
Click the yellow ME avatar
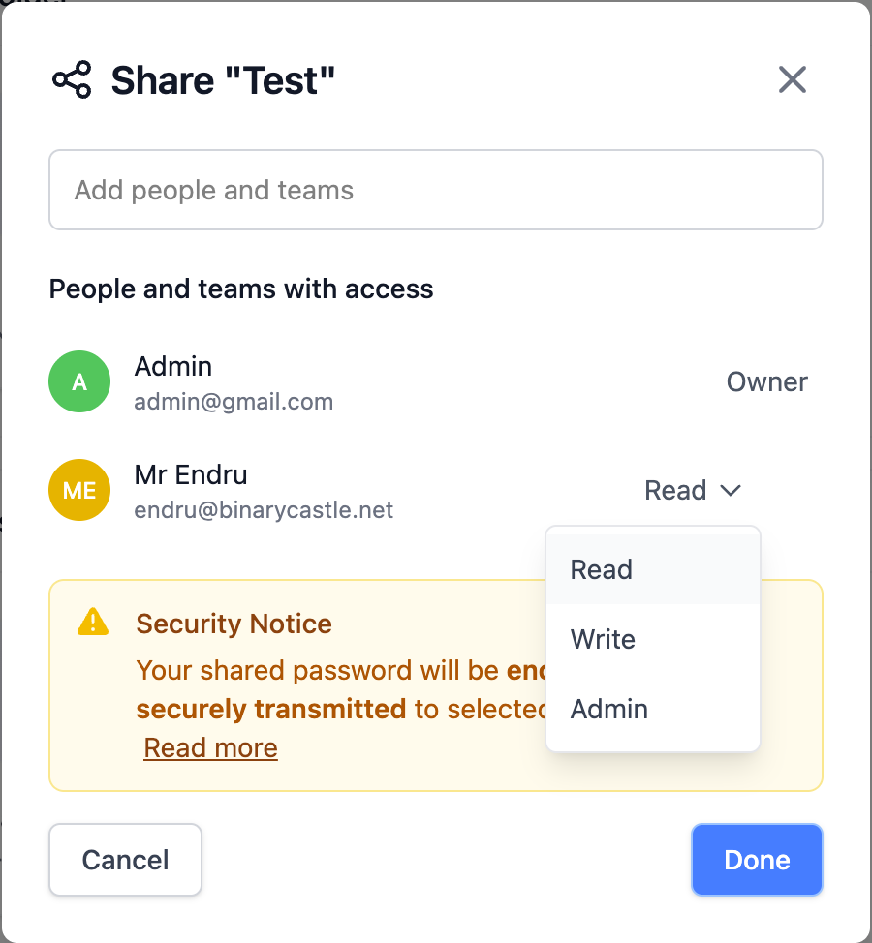tap(79, 490)
